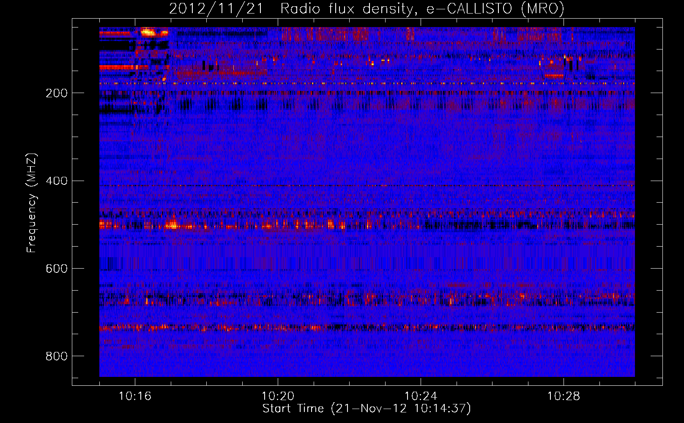Image resolution: width=684 pixels, height=423 pixels.
Task: Click the plot title mentioning e-CALLISTO (MRO)
Action: coord(367,8)
